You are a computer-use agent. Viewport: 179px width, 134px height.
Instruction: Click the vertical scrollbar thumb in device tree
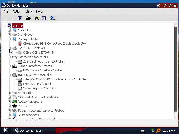pos(176,69)
